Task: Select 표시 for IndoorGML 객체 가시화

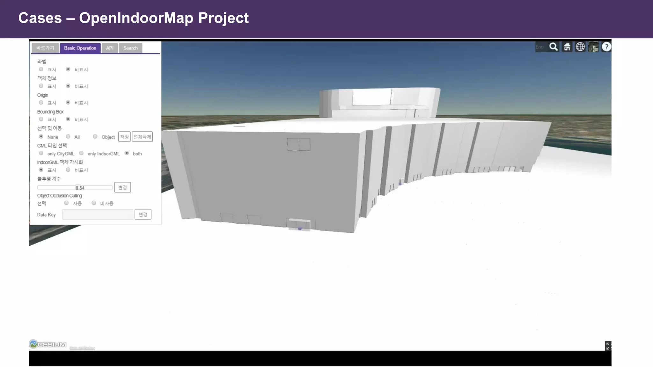Action: (x=41, y=169)
